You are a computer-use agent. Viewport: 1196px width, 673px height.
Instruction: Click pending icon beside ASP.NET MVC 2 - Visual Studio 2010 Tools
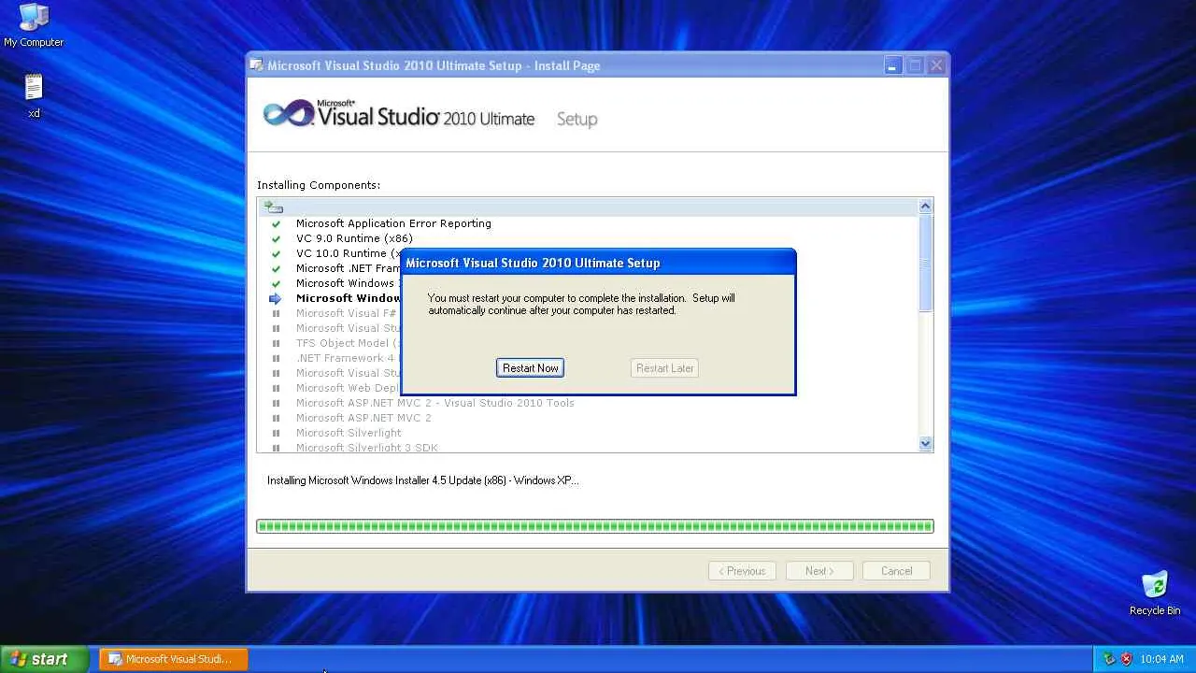click(x=276, y=403)
